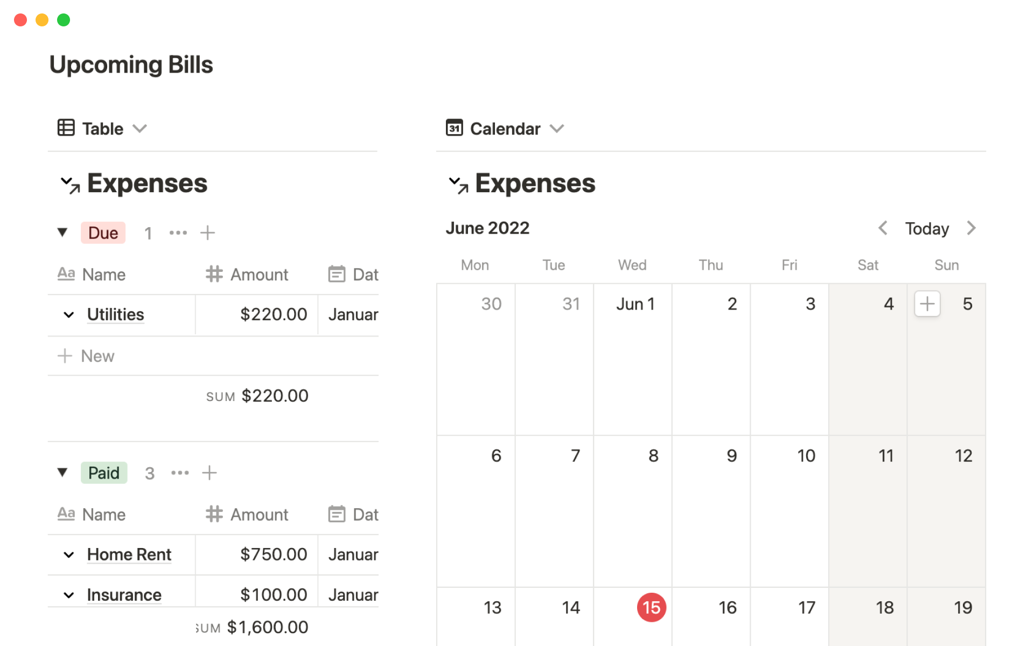Click the # icon on the Amount column
Screen dimensions: 1034x646
point(214,274)
